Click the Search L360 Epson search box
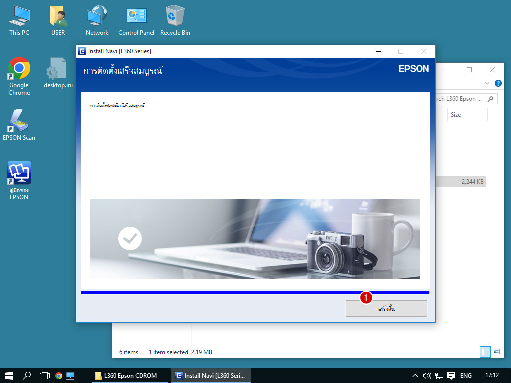This screenshot has height=383, width=511. [x=459, y=99]
